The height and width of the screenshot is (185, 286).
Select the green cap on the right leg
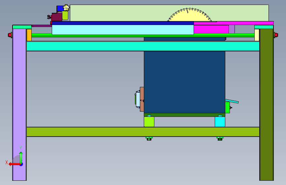(264, 27)
